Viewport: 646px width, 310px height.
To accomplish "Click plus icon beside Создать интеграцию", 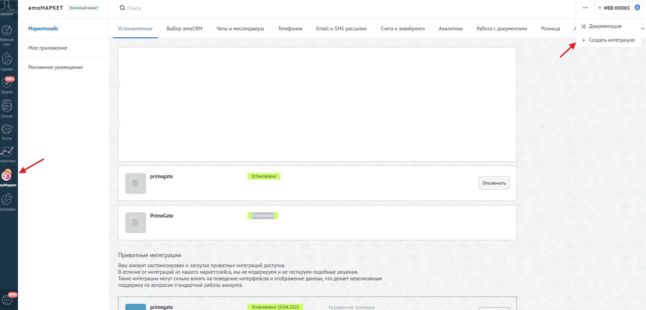I will point(584,40).
